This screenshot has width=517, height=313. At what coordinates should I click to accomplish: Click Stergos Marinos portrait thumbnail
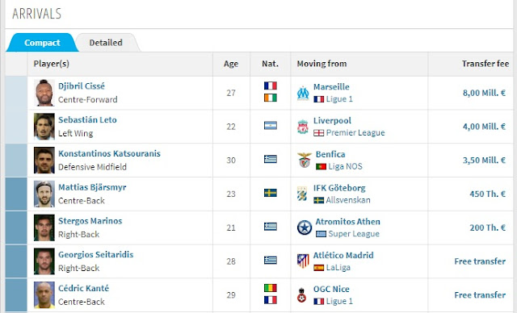(44, 227)
